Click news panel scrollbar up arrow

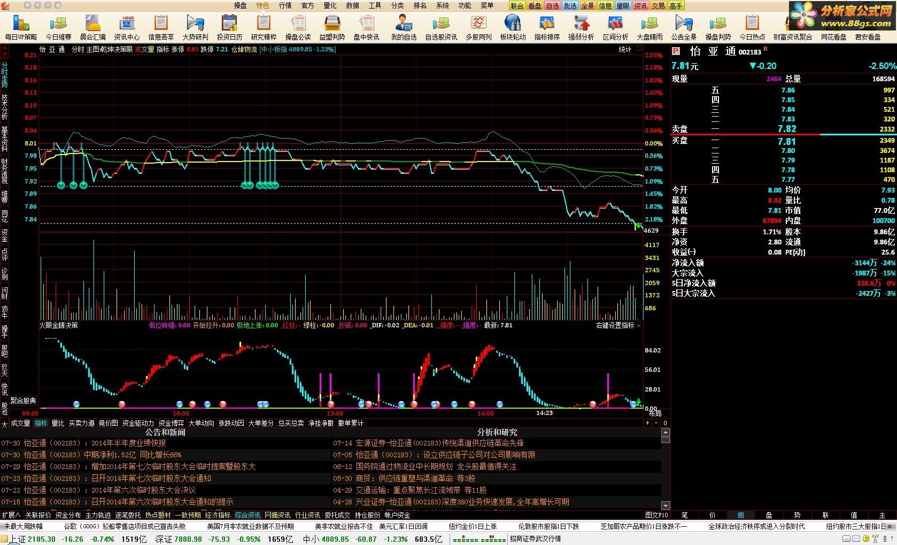[666, 433]
